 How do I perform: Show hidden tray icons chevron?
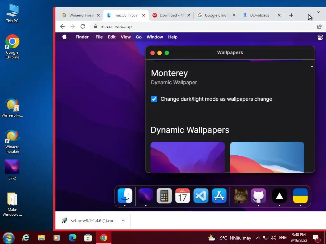[258, 238]
